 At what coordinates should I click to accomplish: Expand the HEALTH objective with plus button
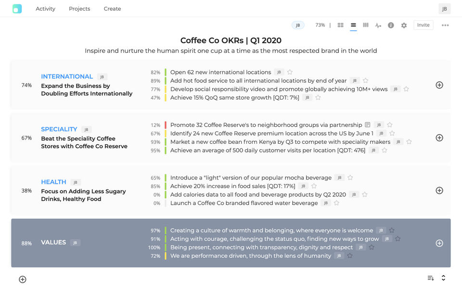[x=439, y=190]
